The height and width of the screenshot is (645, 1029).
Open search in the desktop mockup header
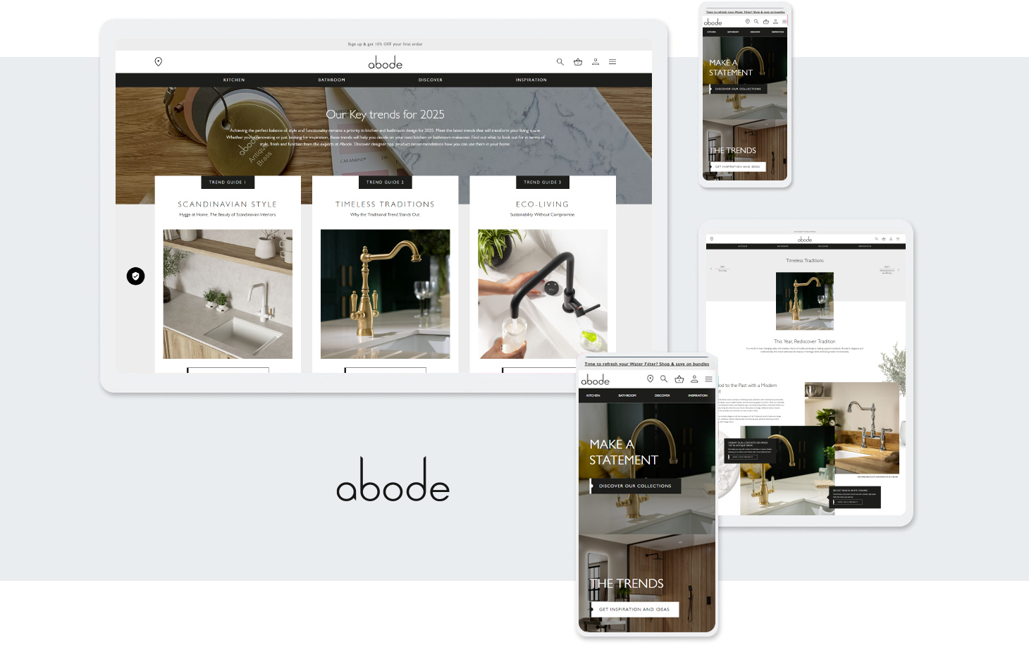click(560, 62)
